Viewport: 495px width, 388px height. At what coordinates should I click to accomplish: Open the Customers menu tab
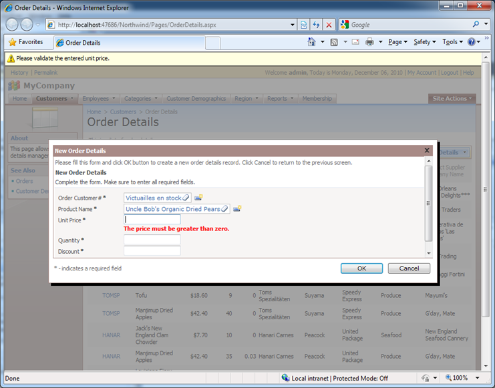click(54, 98)
